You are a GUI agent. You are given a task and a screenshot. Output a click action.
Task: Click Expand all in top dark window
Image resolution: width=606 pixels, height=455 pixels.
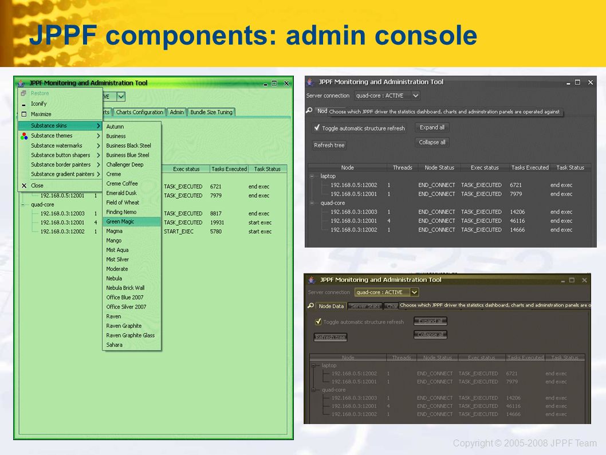coord(432,127)
